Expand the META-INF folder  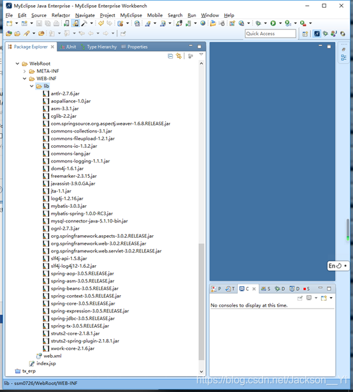point(24,71)
